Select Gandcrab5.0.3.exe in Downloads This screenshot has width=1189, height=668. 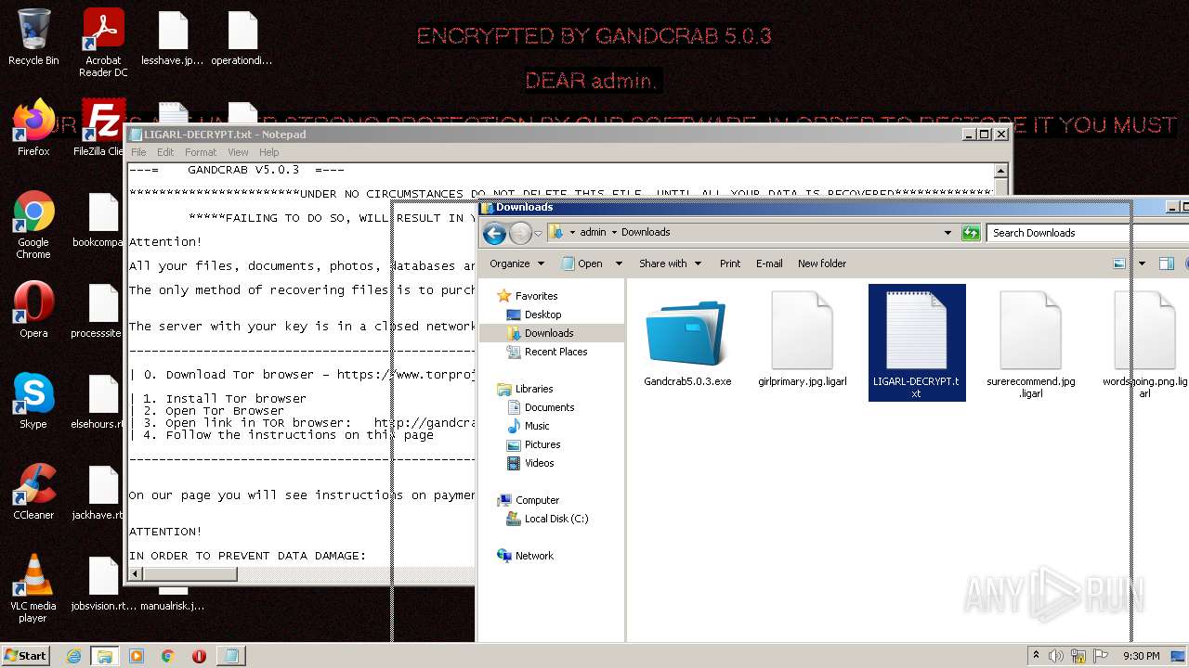pyautogui.click(x=687, y=343)
